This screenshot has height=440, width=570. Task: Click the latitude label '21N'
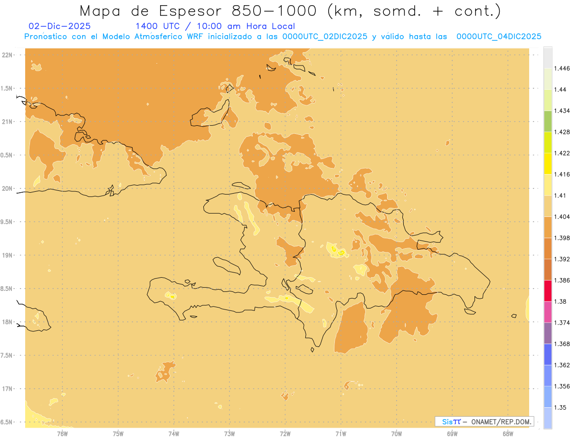pos(8,122)
